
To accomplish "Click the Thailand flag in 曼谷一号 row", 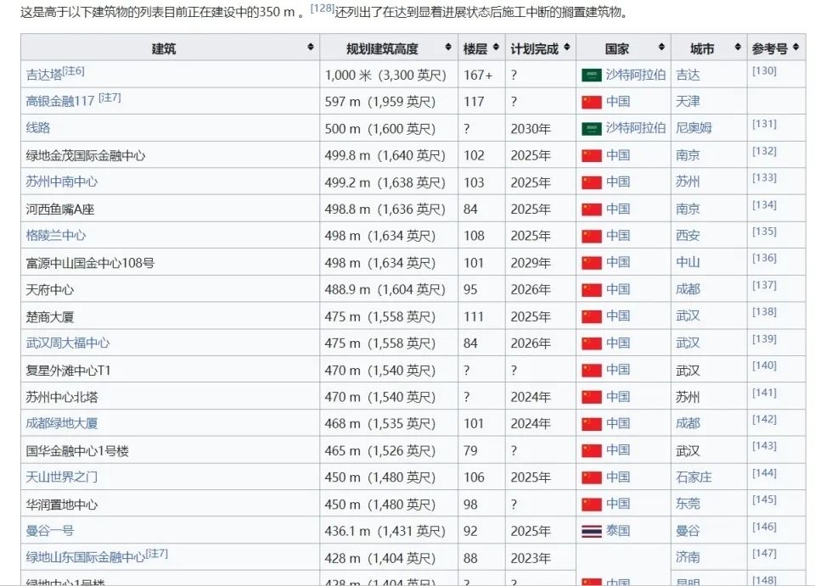I will [x=591, y=532].
